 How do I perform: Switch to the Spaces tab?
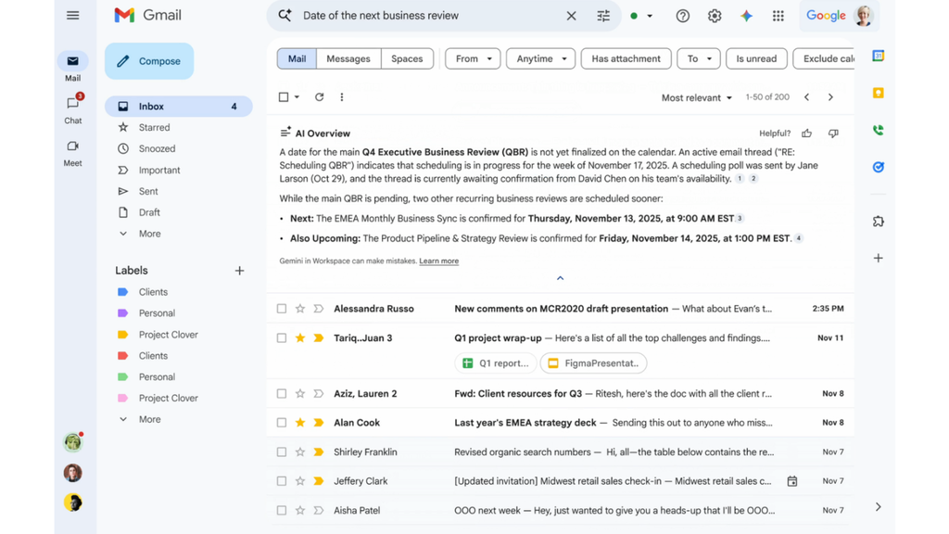(407, 58)
